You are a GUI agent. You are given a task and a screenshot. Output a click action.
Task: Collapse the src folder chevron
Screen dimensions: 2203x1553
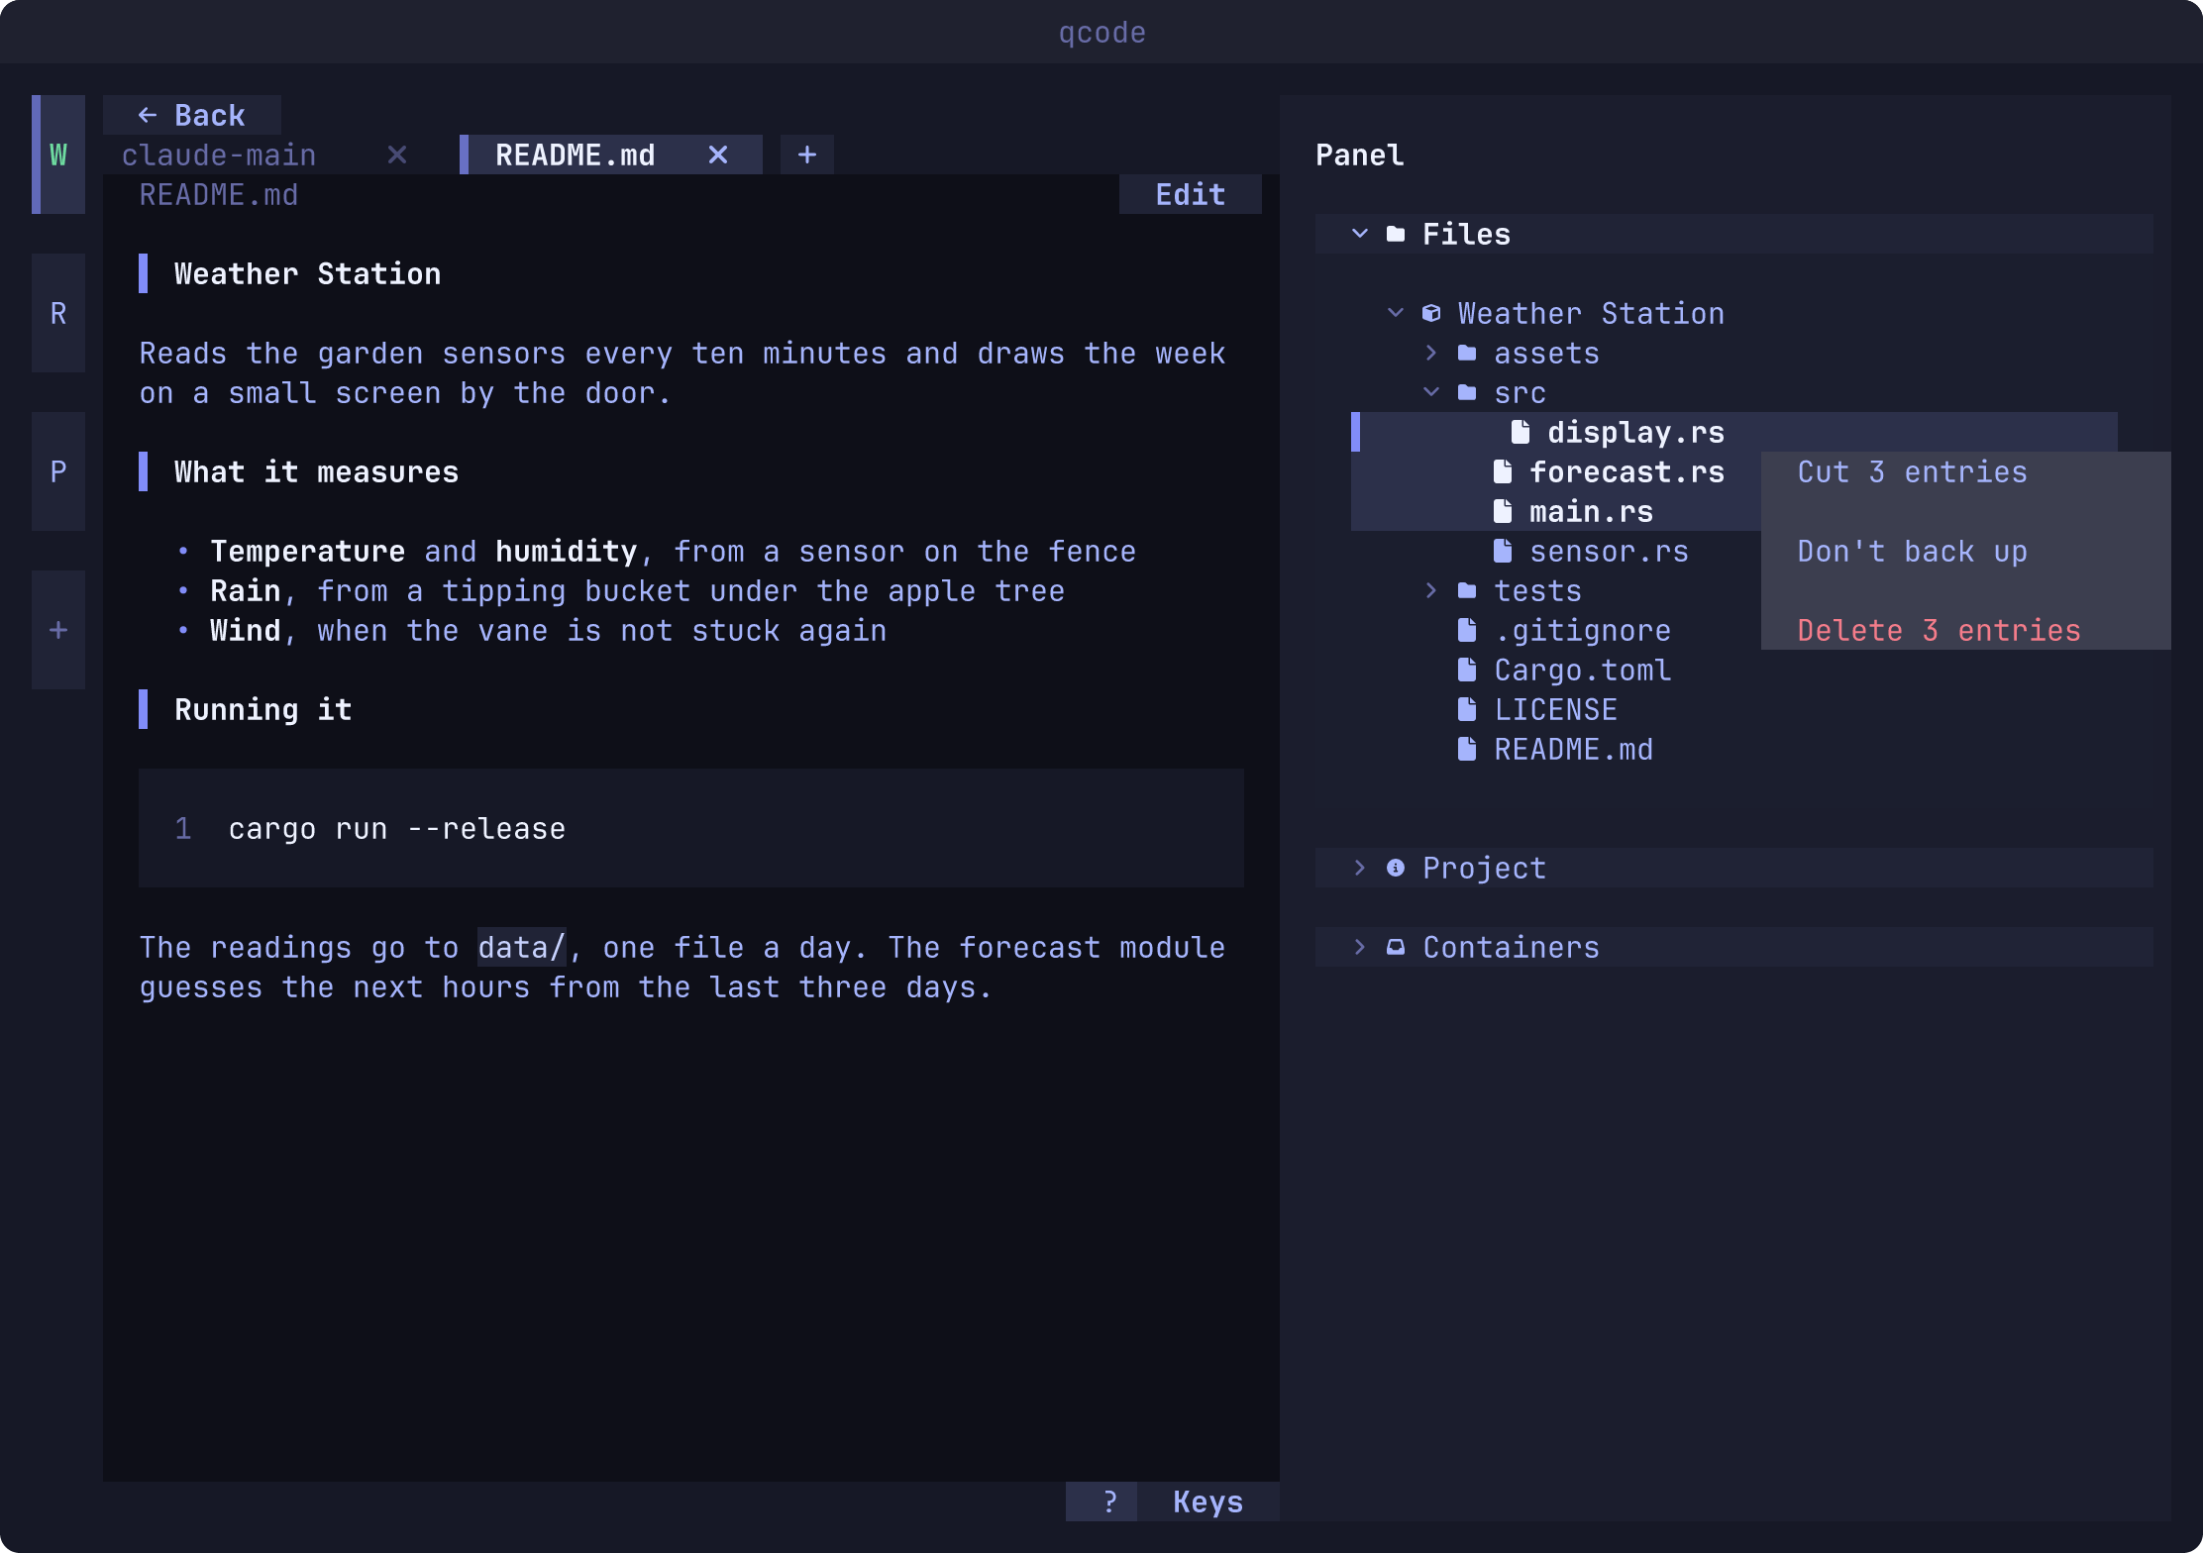point(1431,392)
